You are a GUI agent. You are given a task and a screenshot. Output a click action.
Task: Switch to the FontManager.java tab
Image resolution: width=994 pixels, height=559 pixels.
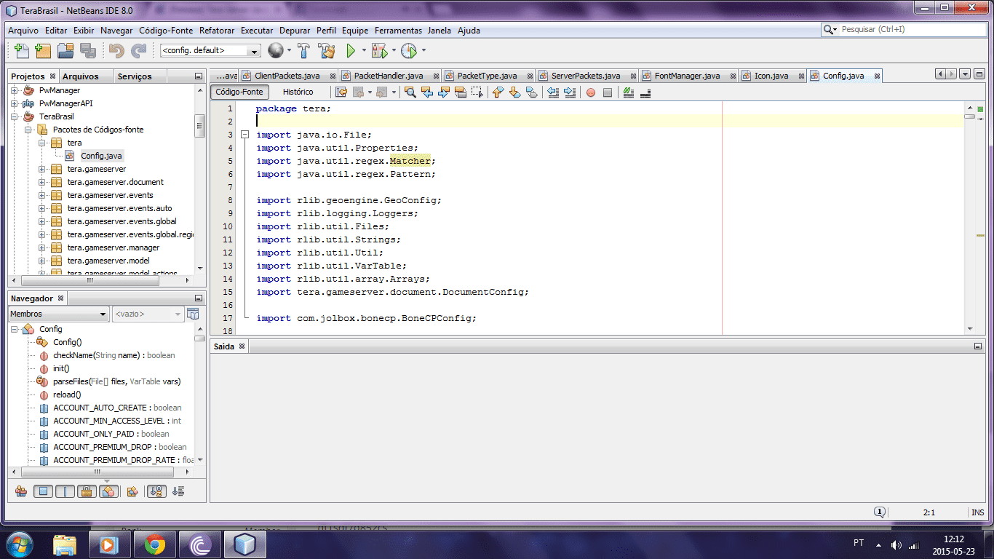tap(687, 76)
